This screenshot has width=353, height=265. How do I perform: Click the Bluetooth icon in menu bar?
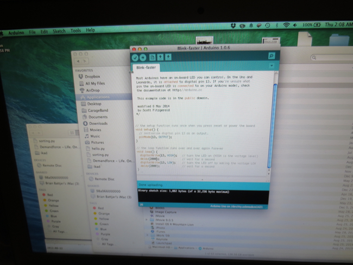[x=277, y=25]
